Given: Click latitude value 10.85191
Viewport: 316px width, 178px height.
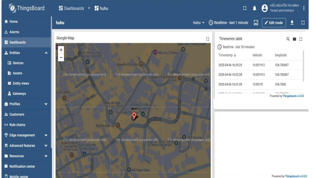Looking at the screenshot, I should point(258,84).
